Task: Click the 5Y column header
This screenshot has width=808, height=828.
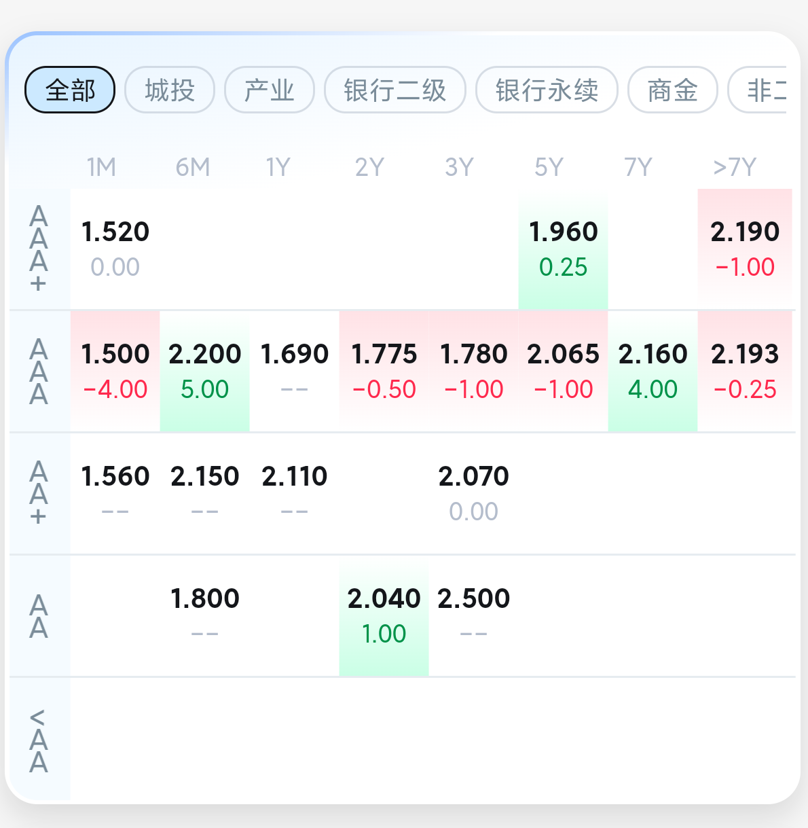Action: pyautogui.click(x=549, y=167)
